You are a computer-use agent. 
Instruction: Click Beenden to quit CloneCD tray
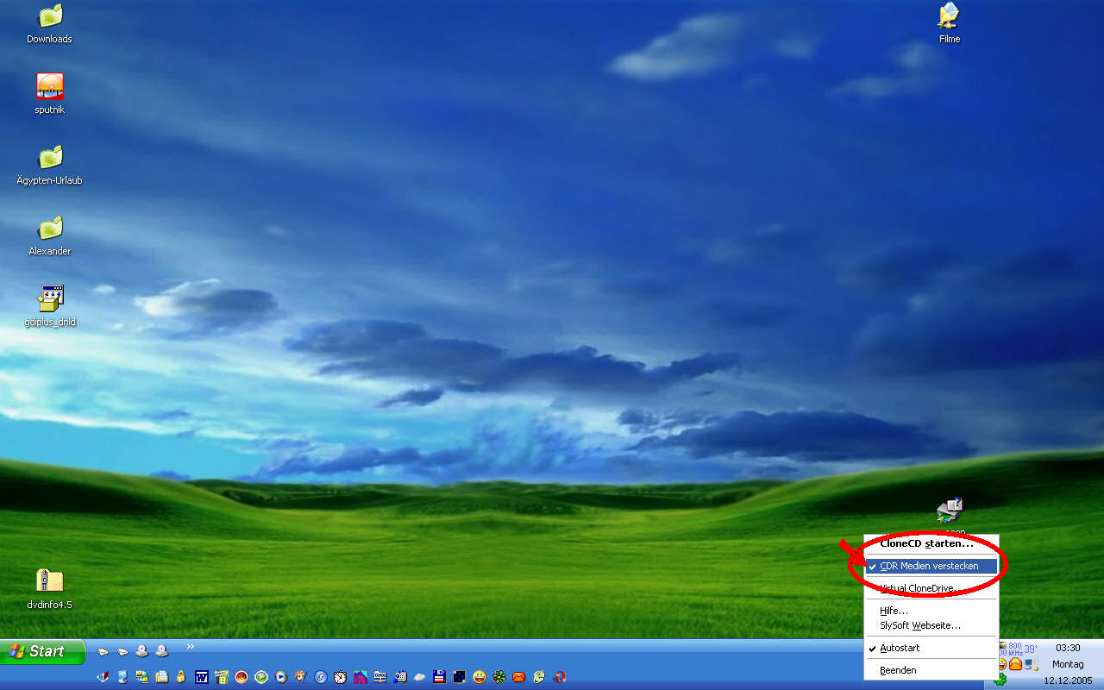(931, 670)
